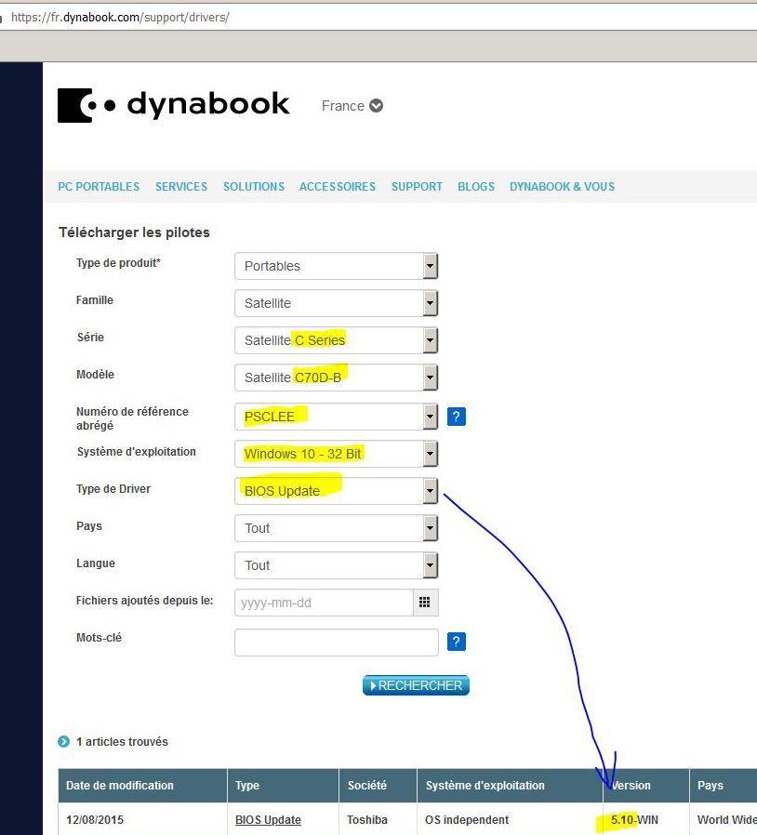Click the Mots-clé text input
This screenshot has height=835, width=757.
336,643
